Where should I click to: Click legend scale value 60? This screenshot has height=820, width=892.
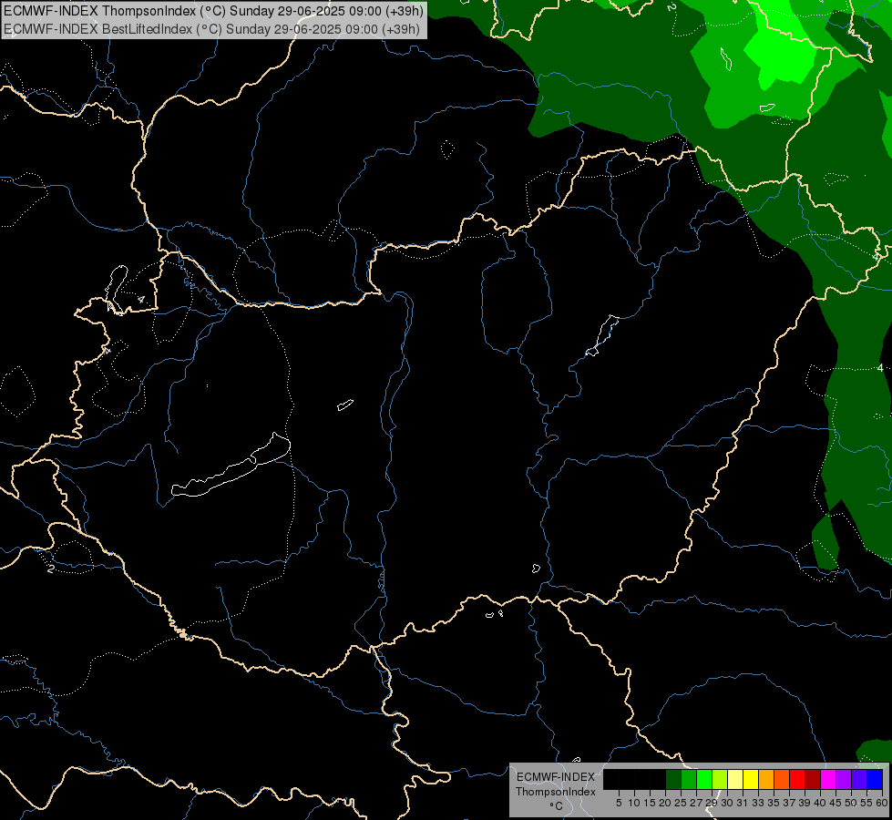882,803
